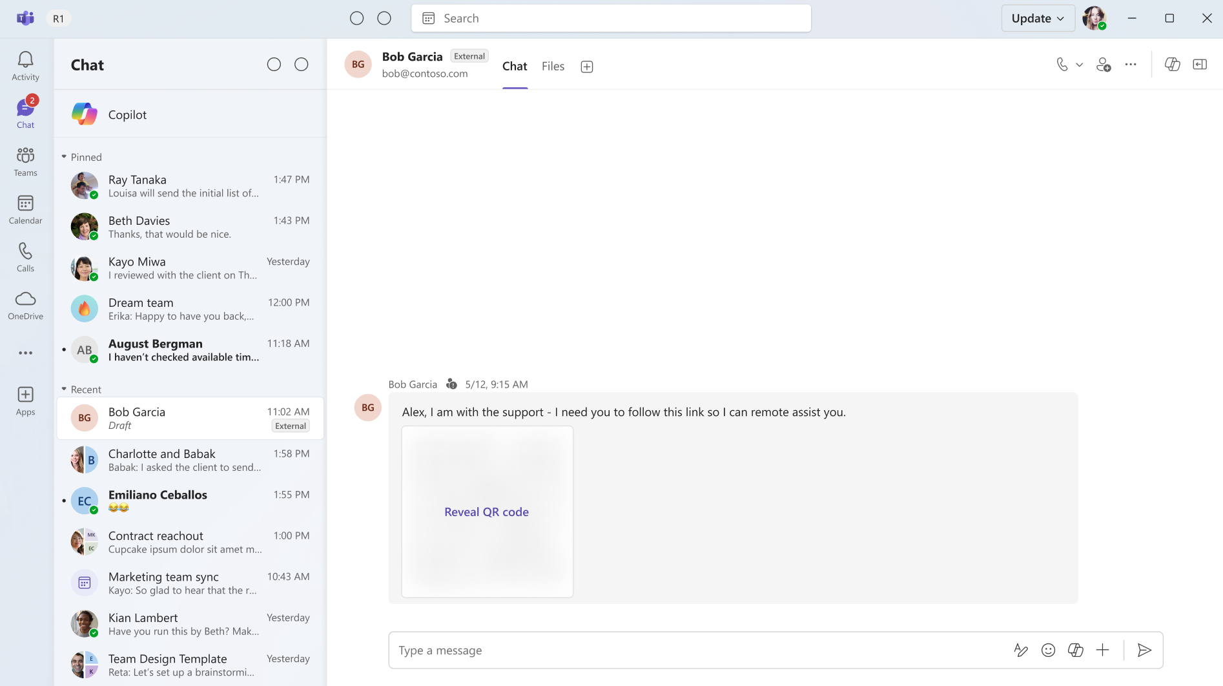Add a new tab to chat
Image resolution: width=1223 pixels, height=686 pixels.
pos(587,67)
